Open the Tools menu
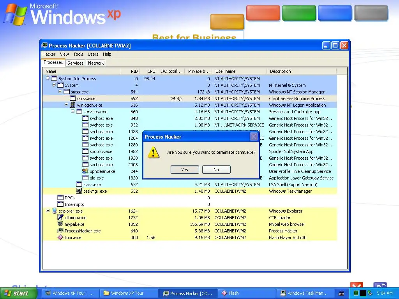This screenshot has height=299, width=399. pyautogui.click(x=78, y=54)
